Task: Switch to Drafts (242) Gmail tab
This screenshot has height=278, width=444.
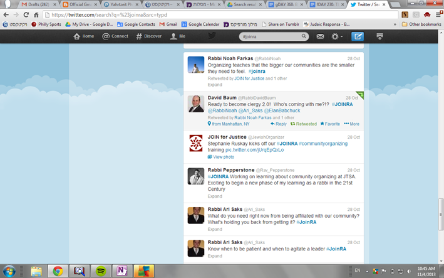Action: point(38,4)
